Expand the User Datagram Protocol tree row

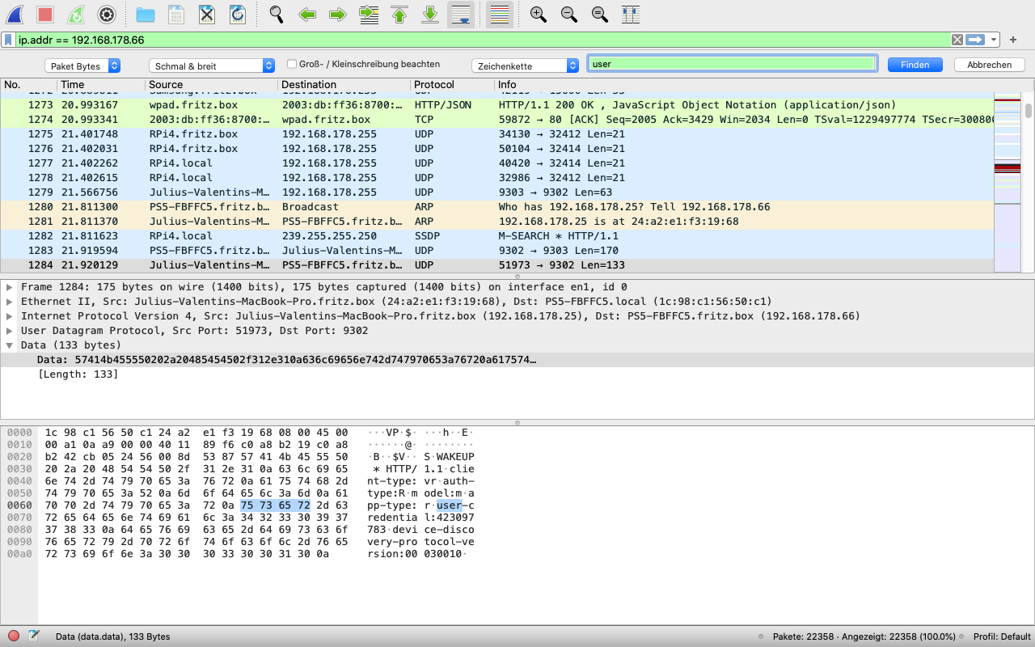click(x=10, y=331)
